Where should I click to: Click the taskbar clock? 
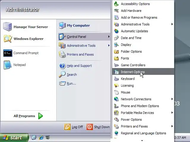pos(180,138)
